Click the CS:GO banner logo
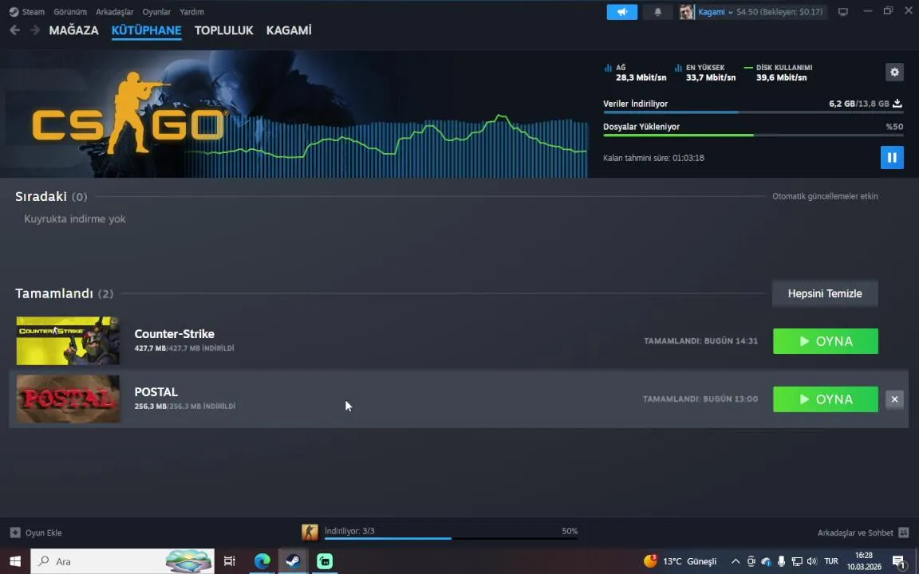Screen dimensions: 919x574 coord(128,113)
